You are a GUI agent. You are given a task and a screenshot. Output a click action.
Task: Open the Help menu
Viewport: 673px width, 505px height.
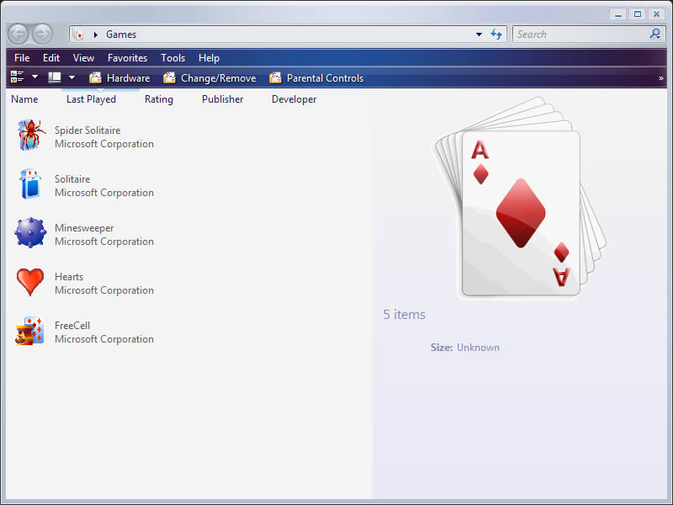click(x=209, y=58)
